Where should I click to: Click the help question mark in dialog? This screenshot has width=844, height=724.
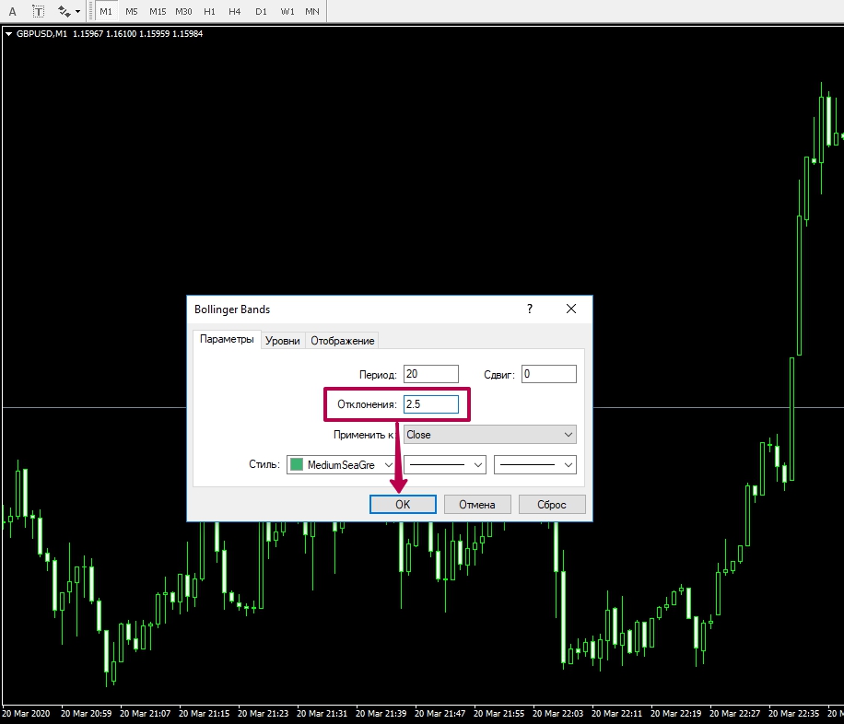point(529,309)
